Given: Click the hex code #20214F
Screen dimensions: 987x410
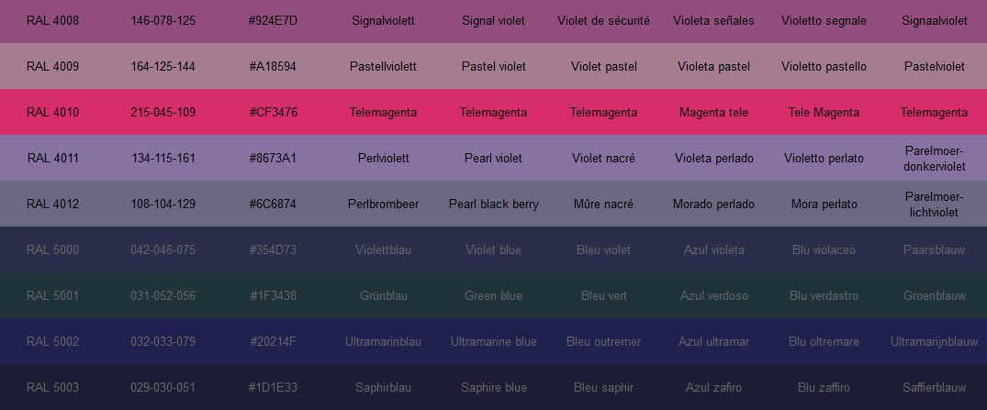Looking at the screenshot, I should coord(273,341).
